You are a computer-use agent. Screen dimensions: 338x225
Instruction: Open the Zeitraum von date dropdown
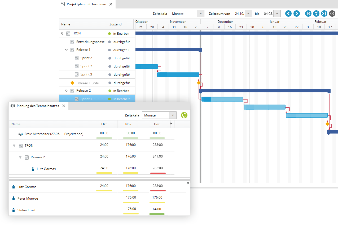[x=248, y=13]
